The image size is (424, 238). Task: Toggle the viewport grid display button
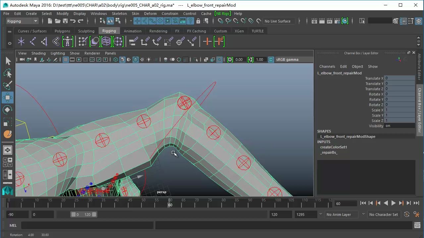click(x=66, y=60)
